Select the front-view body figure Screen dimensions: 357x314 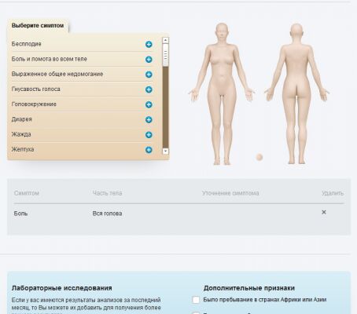[x=222, y=93]
